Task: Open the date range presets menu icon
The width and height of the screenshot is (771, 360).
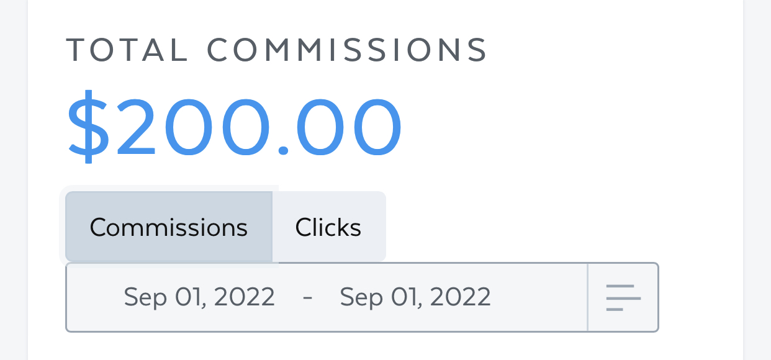Action: (x=623, y=297)
